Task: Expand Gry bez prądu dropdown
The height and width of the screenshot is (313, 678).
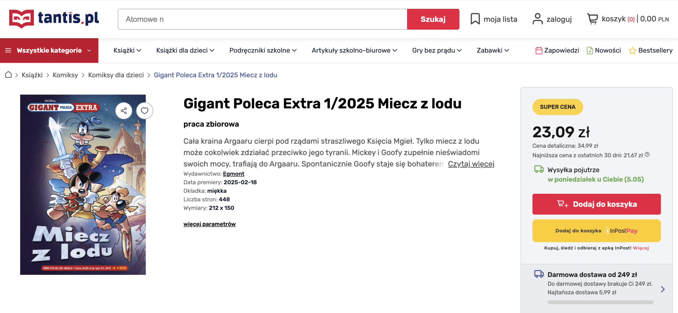Action: tap(437, 50)
